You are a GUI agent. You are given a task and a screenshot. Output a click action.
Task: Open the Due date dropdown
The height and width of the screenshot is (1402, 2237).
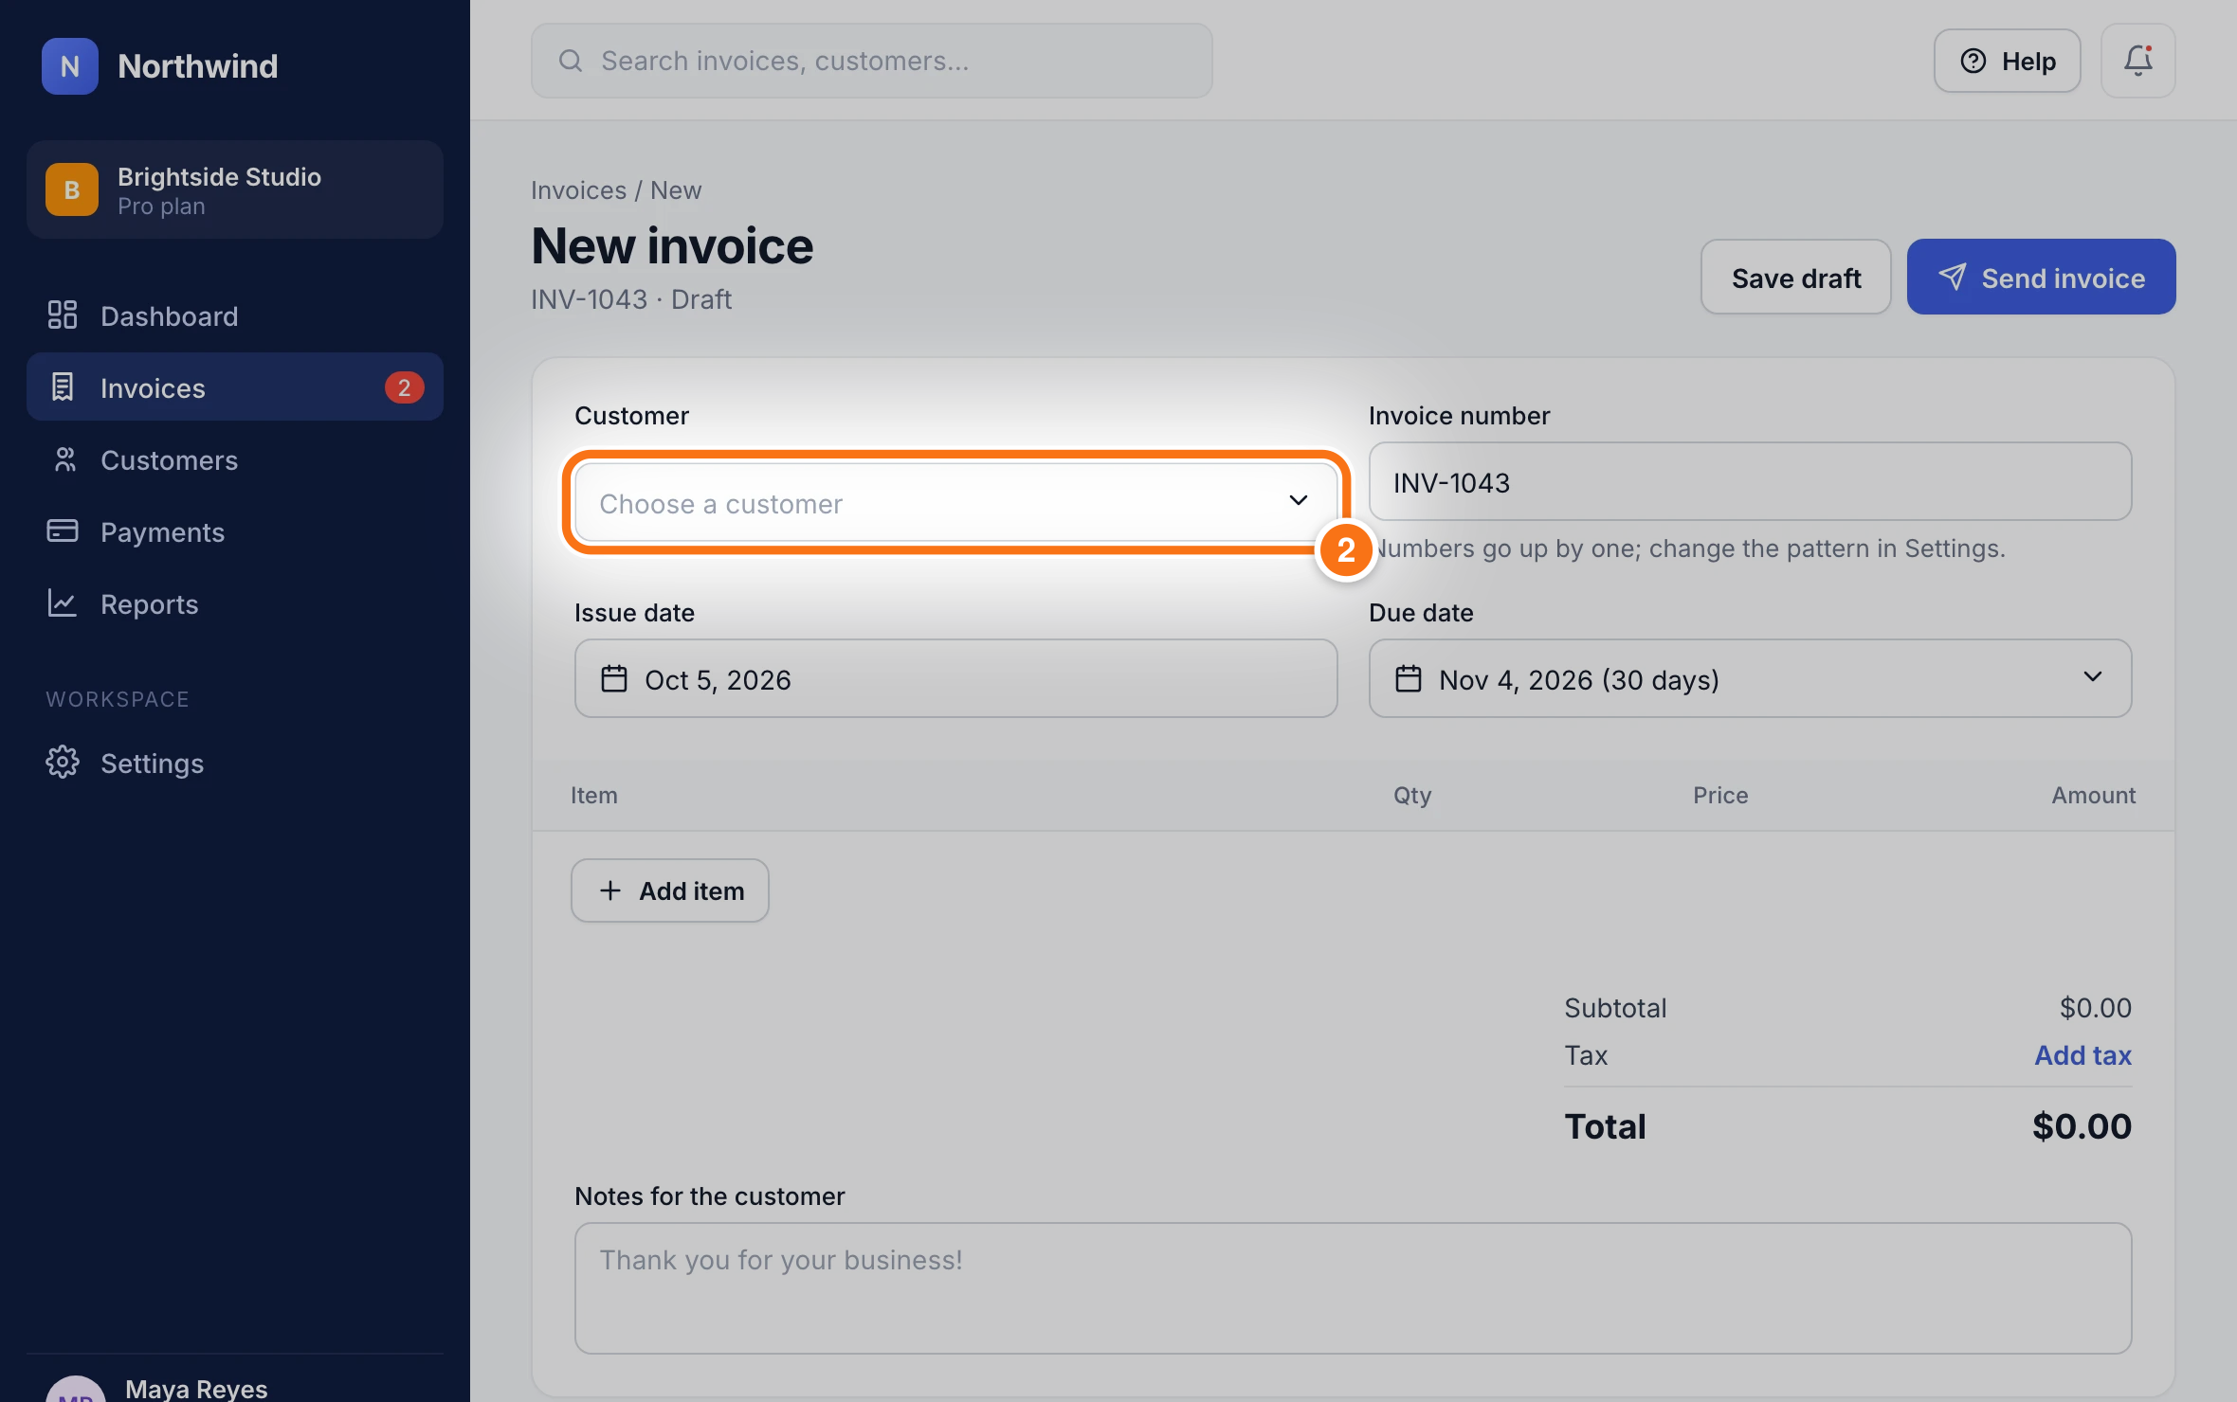(1751, 678)
